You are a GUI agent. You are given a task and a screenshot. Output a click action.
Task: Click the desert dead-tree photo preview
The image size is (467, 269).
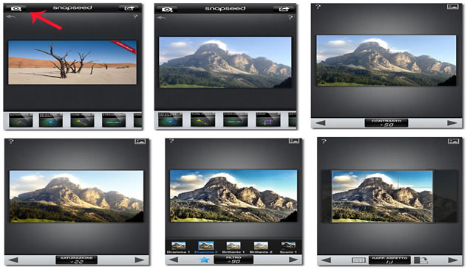pos(72,63)
